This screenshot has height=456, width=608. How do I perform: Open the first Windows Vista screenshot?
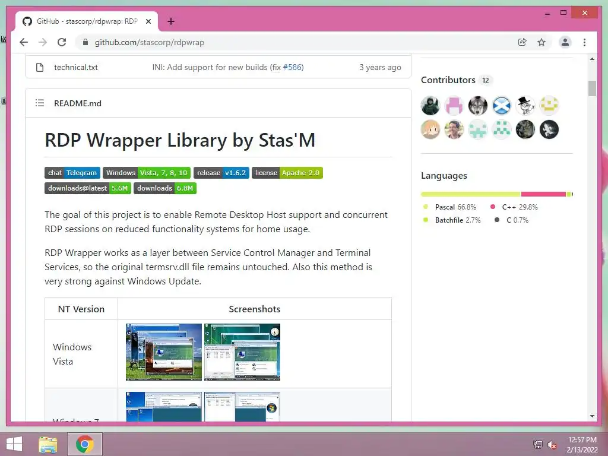[x=164, y=351]
